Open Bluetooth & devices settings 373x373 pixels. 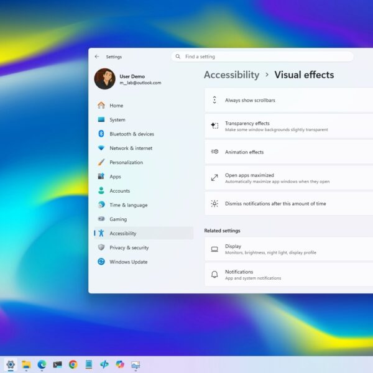(x=144, y=134)
